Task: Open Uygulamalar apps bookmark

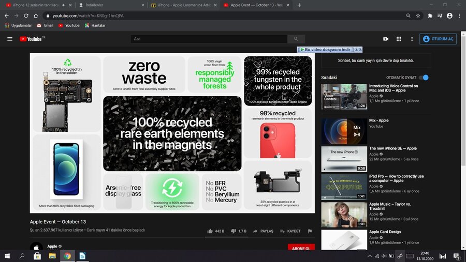Action: click(x=18, y=25)
